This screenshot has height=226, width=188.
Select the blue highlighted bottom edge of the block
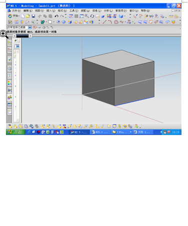pos(134,101)
